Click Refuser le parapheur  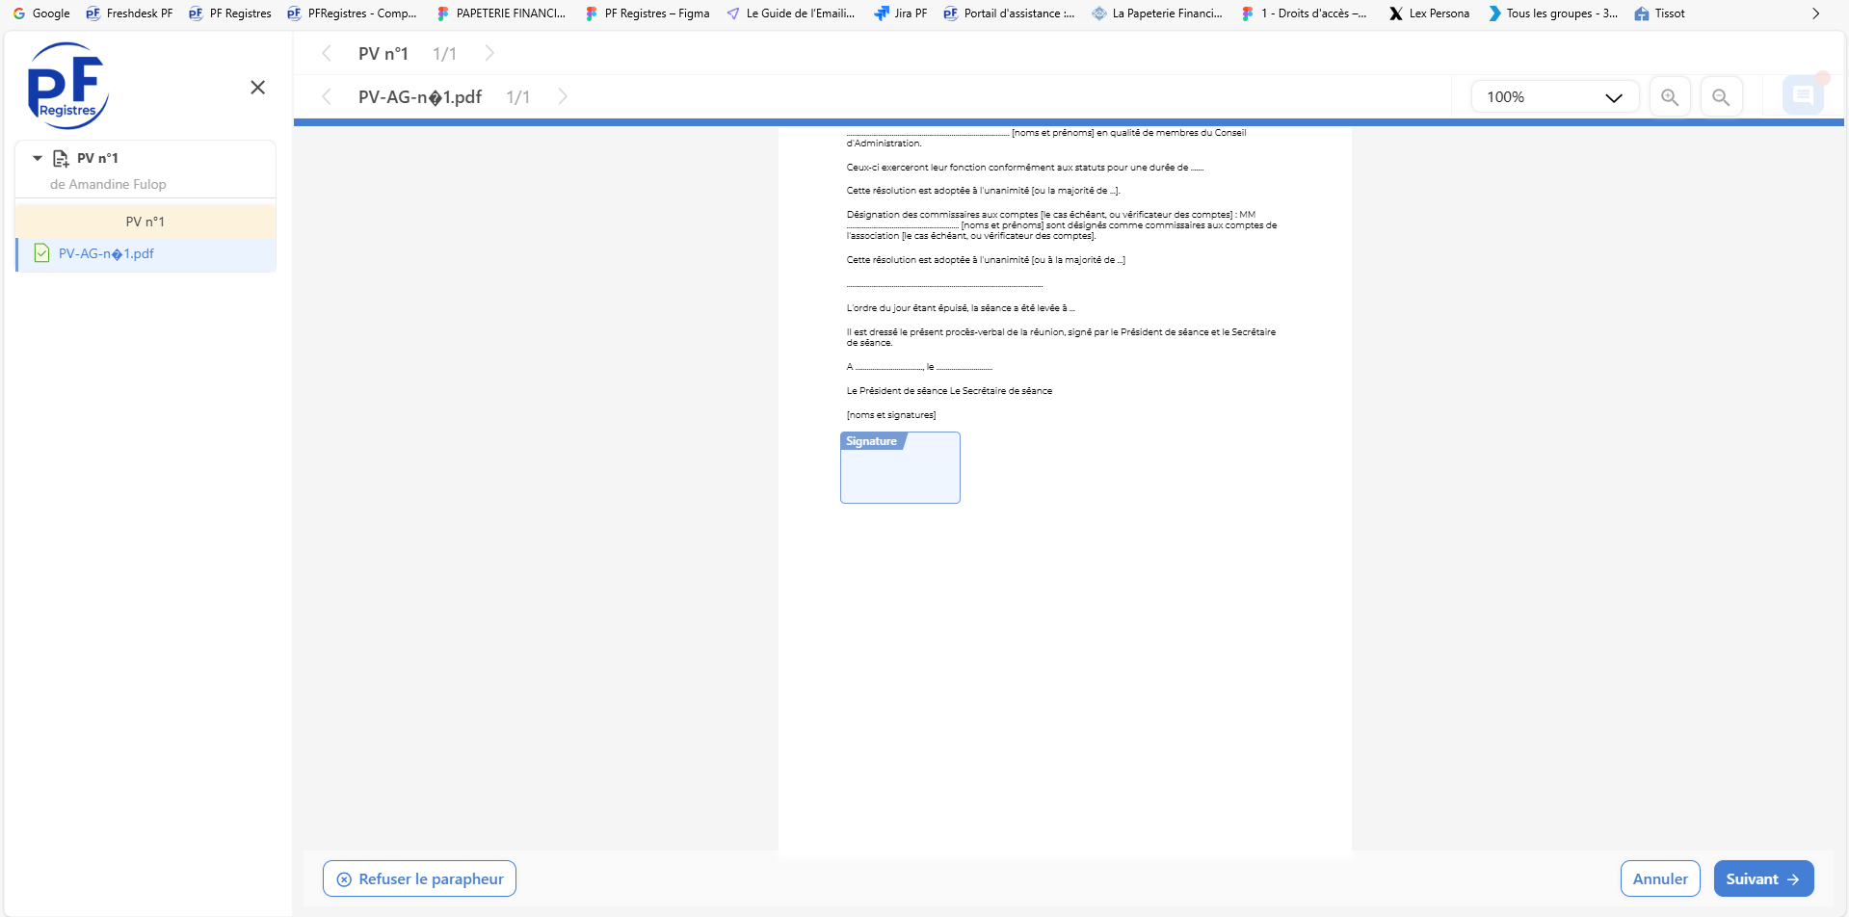pos(419,878)
